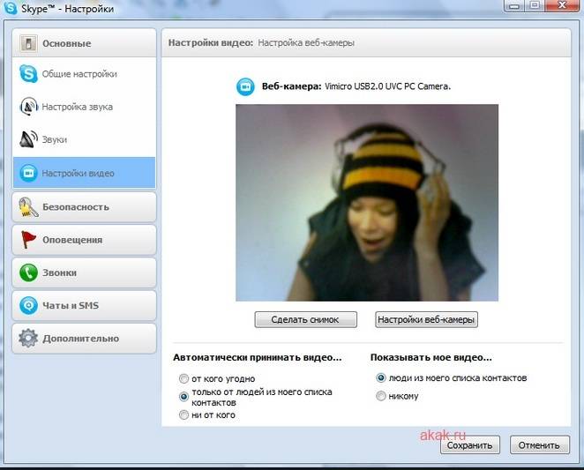Choose 'люди из моего списка контактов' radio
The height and width of the screenshot is (470, 584).
click(x=381, y=377)
